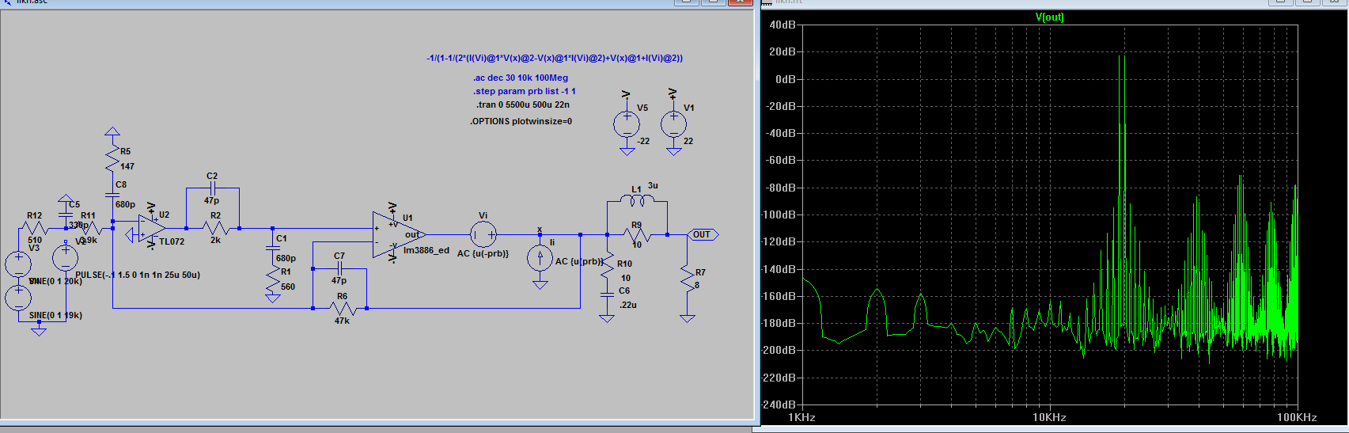
Task: Click the PULSE source value text
Action: [x=138, y=275]
